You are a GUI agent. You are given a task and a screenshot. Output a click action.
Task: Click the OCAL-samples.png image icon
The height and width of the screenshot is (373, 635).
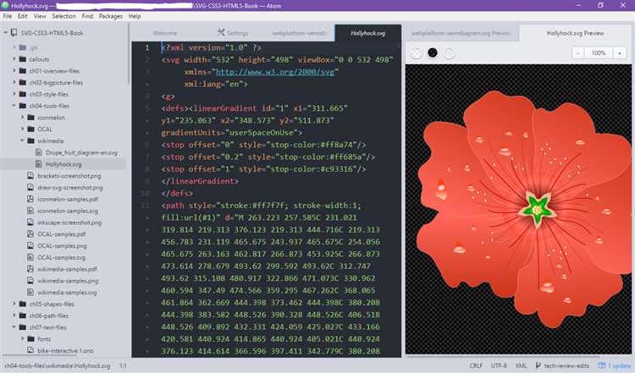(x=30, y=245)
